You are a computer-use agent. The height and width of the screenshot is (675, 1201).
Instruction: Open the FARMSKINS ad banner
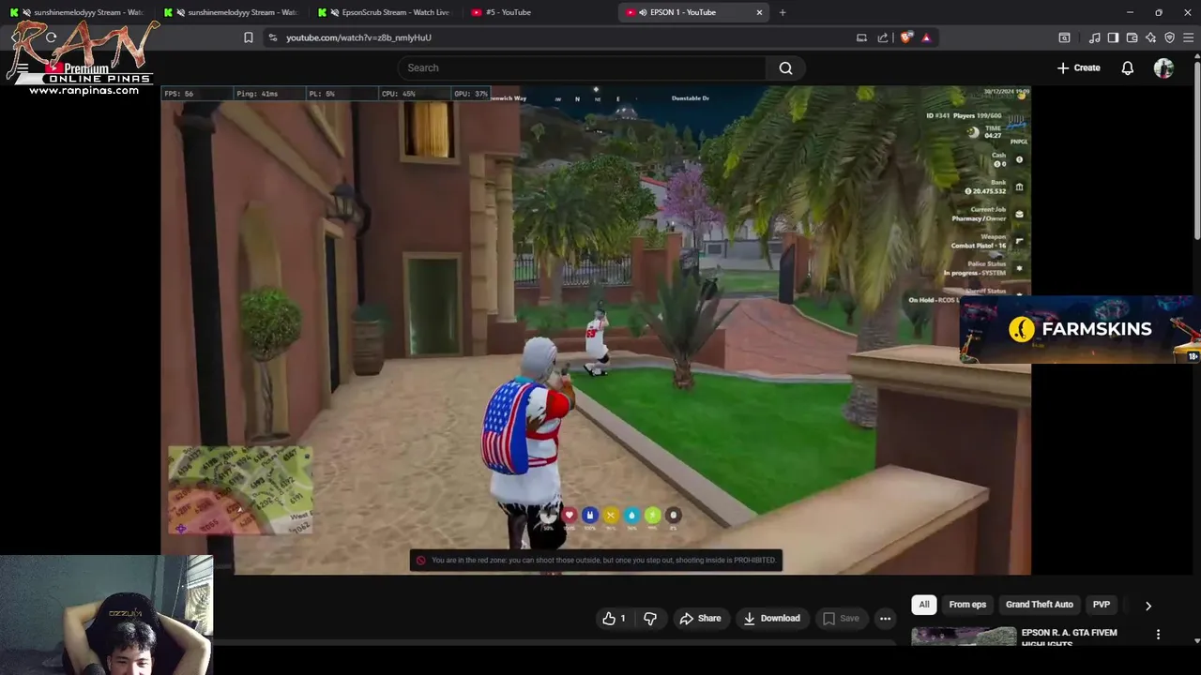point(1080,329)
